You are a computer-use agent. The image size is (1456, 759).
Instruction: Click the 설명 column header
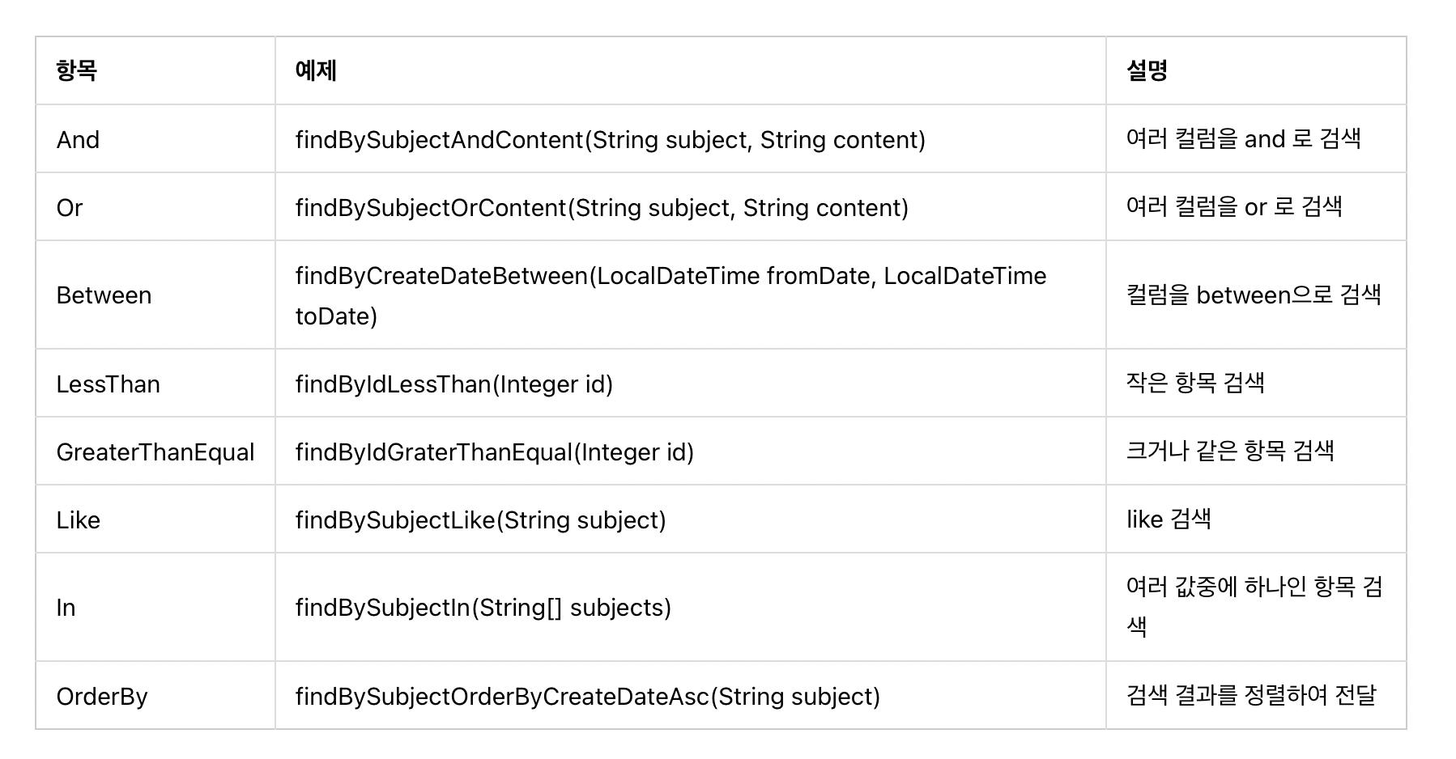coord(1147,70)
